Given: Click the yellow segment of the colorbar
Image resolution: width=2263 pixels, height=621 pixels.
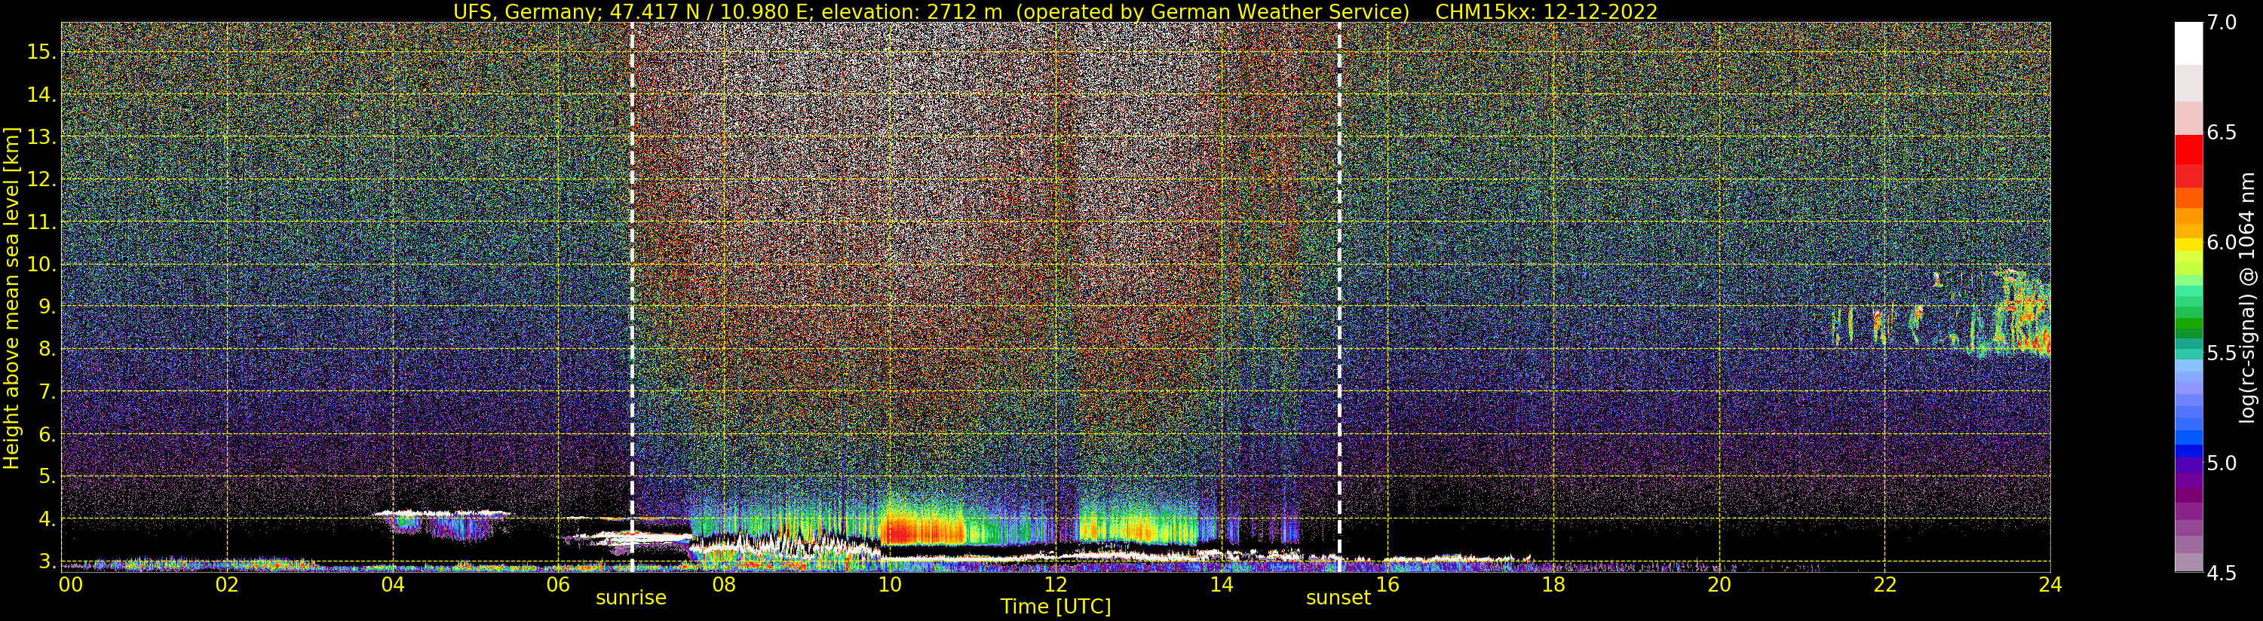Looking at the screenshot, I should 2188,246.
